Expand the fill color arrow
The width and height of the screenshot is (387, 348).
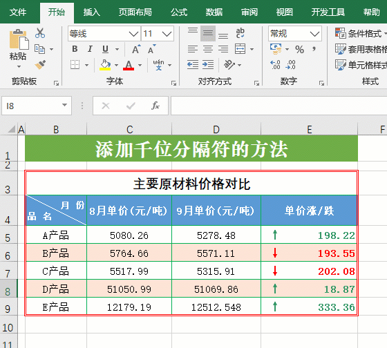tap(117, 65)
